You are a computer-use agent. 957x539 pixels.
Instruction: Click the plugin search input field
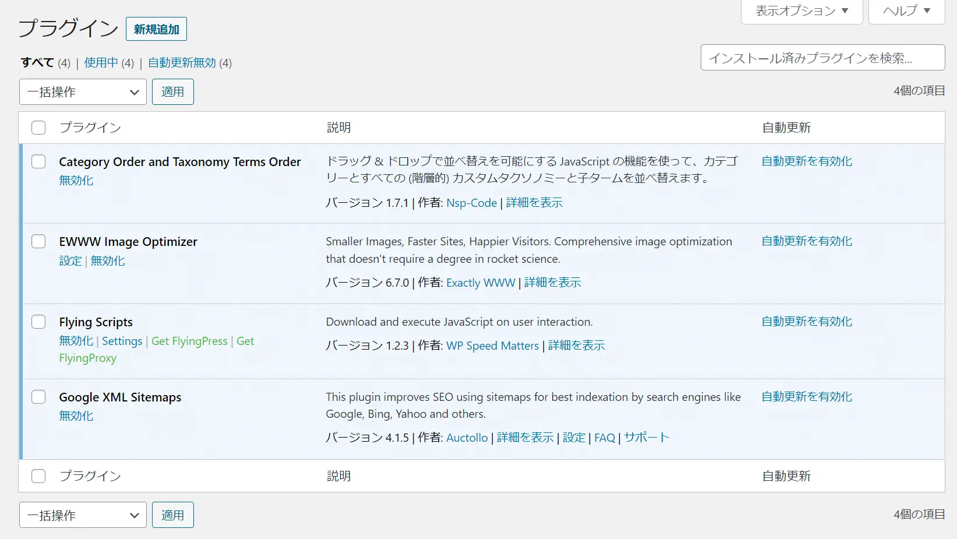point(822,58)
